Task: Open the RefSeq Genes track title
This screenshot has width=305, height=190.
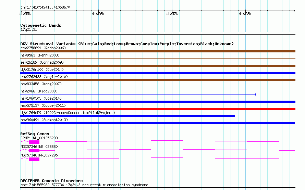Action: coord(35,134)
